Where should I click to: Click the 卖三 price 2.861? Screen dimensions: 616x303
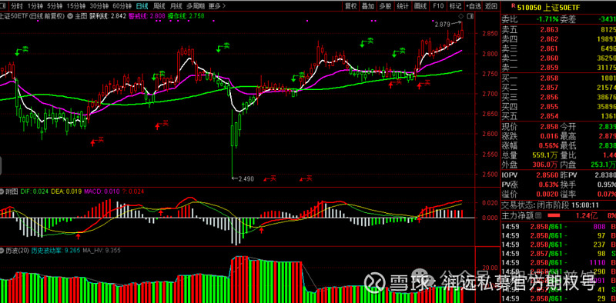[549, 48]
